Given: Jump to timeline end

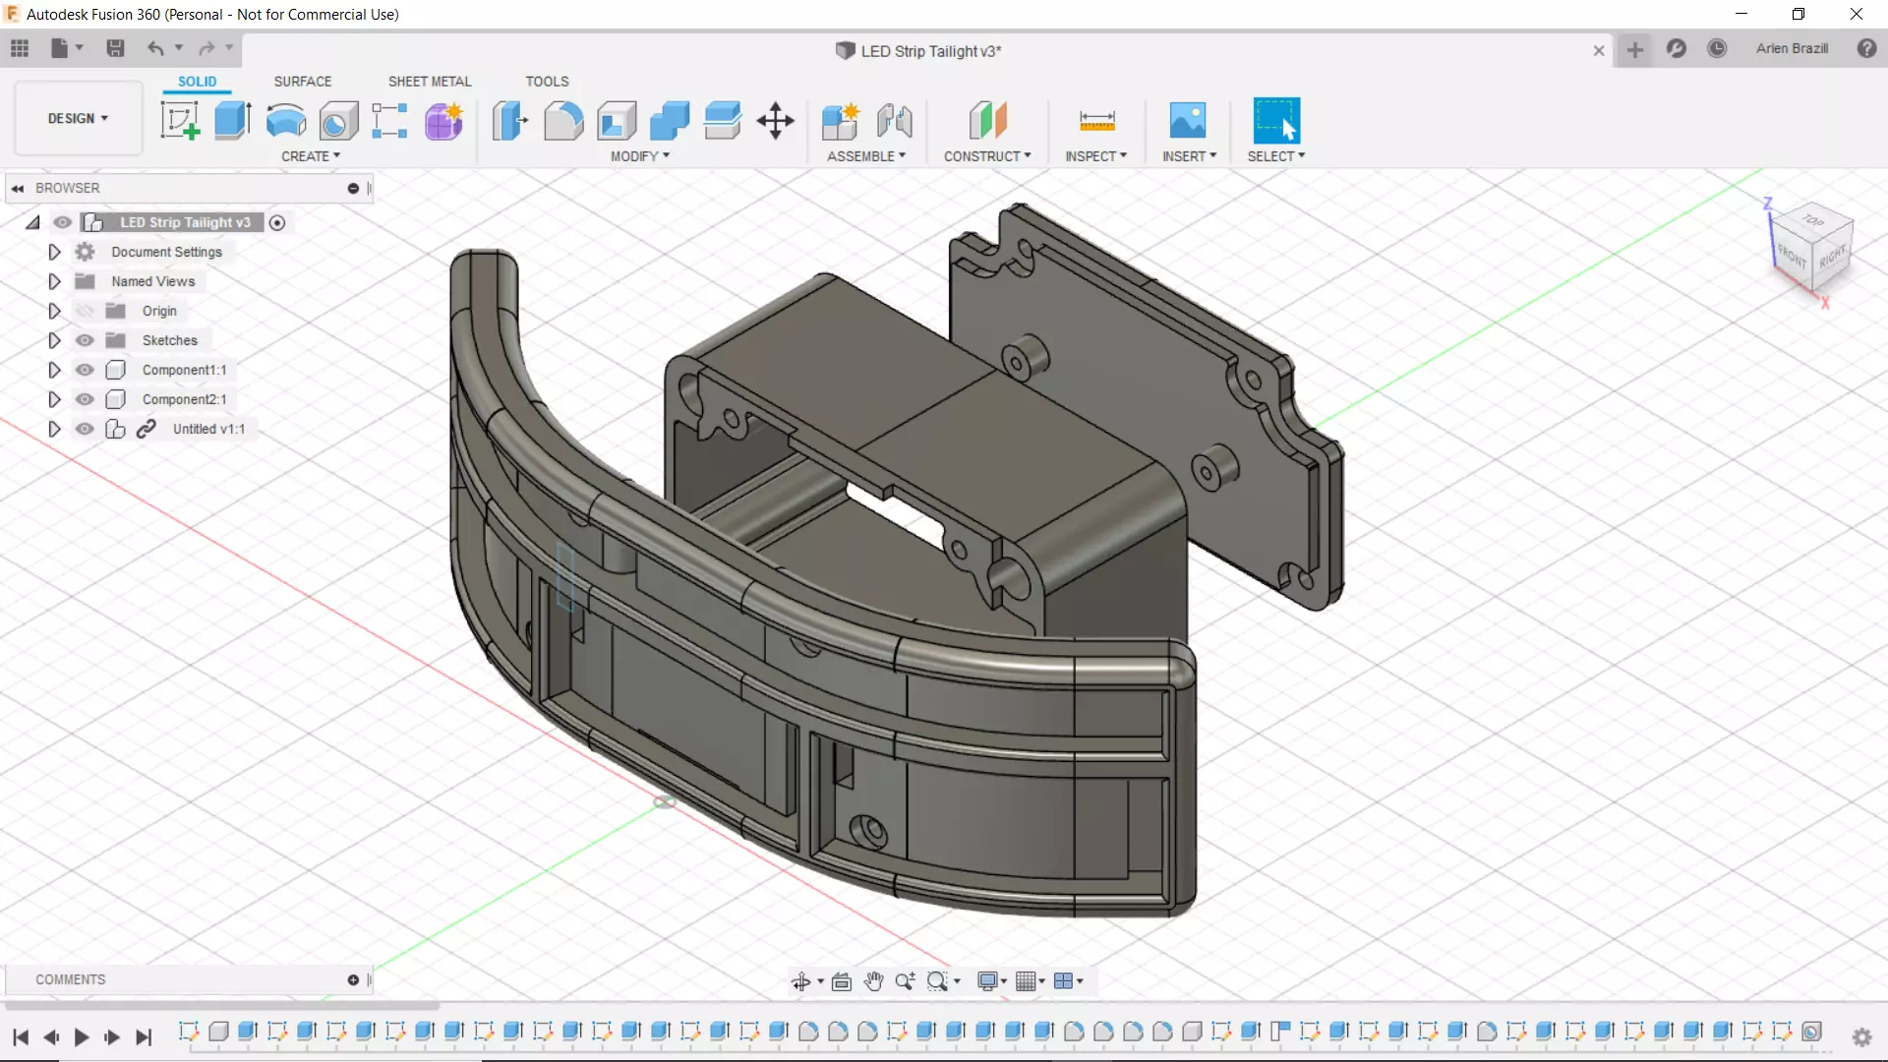Looking at the screenshot, I should tap(144, 1037).
